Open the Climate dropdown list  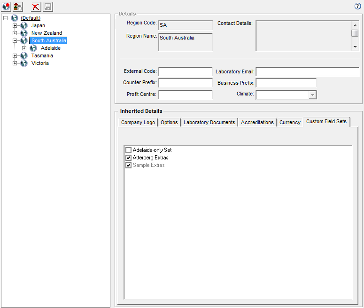pos(312,95)
